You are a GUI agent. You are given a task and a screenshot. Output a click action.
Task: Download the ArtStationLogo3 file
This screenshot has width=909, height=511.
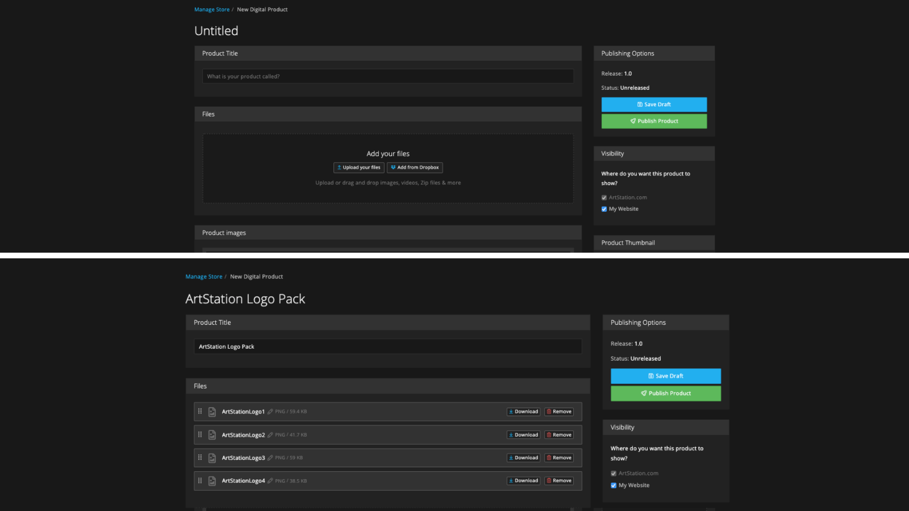(523, 458)
